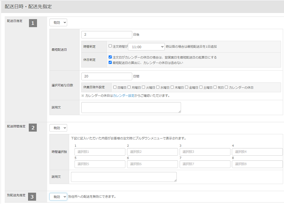Focus the 最短配送日 days field containing 2
The width and height of the screenshot is (284, 204).
click(x=107, y=34)
